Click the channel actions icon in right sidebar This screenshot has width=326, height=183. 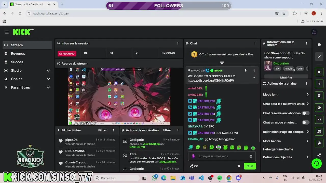[x=319, y=131]
